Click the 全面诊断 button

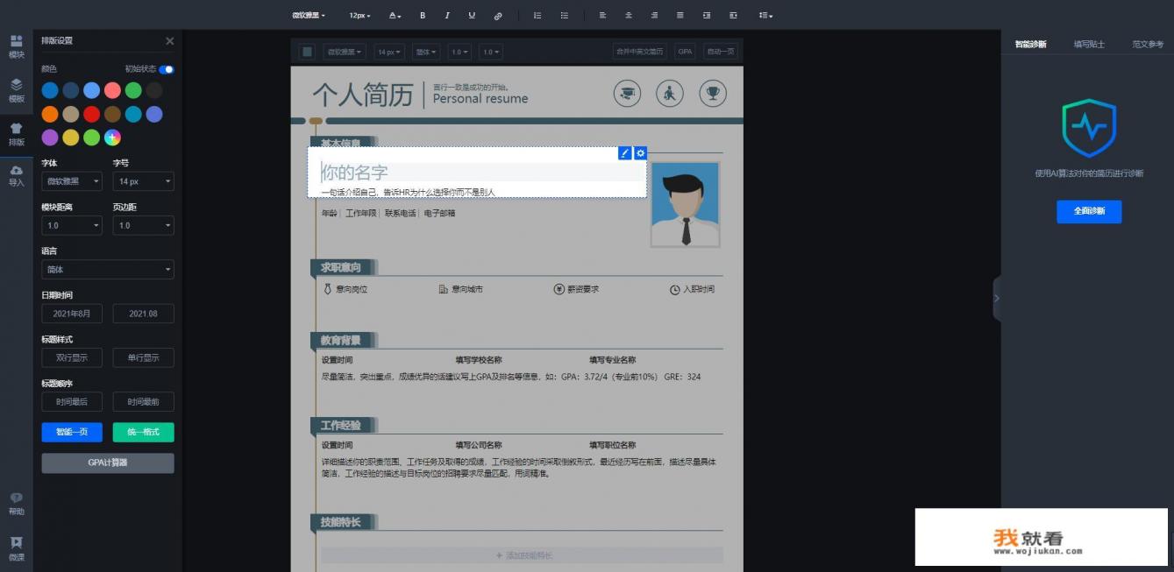tap(1088, 211)
